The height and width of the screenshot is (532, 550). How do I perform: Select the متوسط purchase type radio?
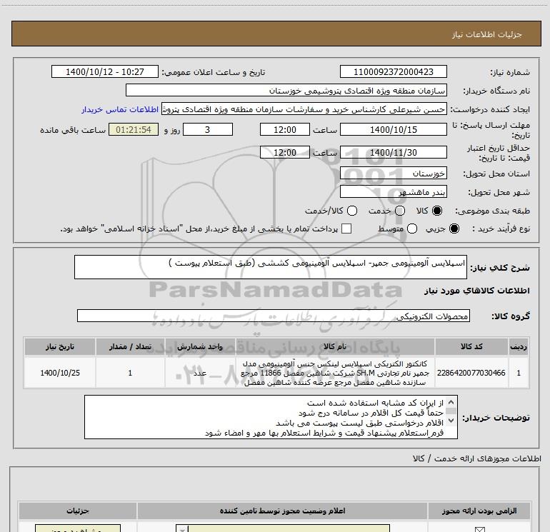(x=412, y=229)
